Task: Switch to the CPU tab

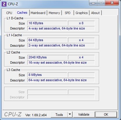Action: (9, 13)
